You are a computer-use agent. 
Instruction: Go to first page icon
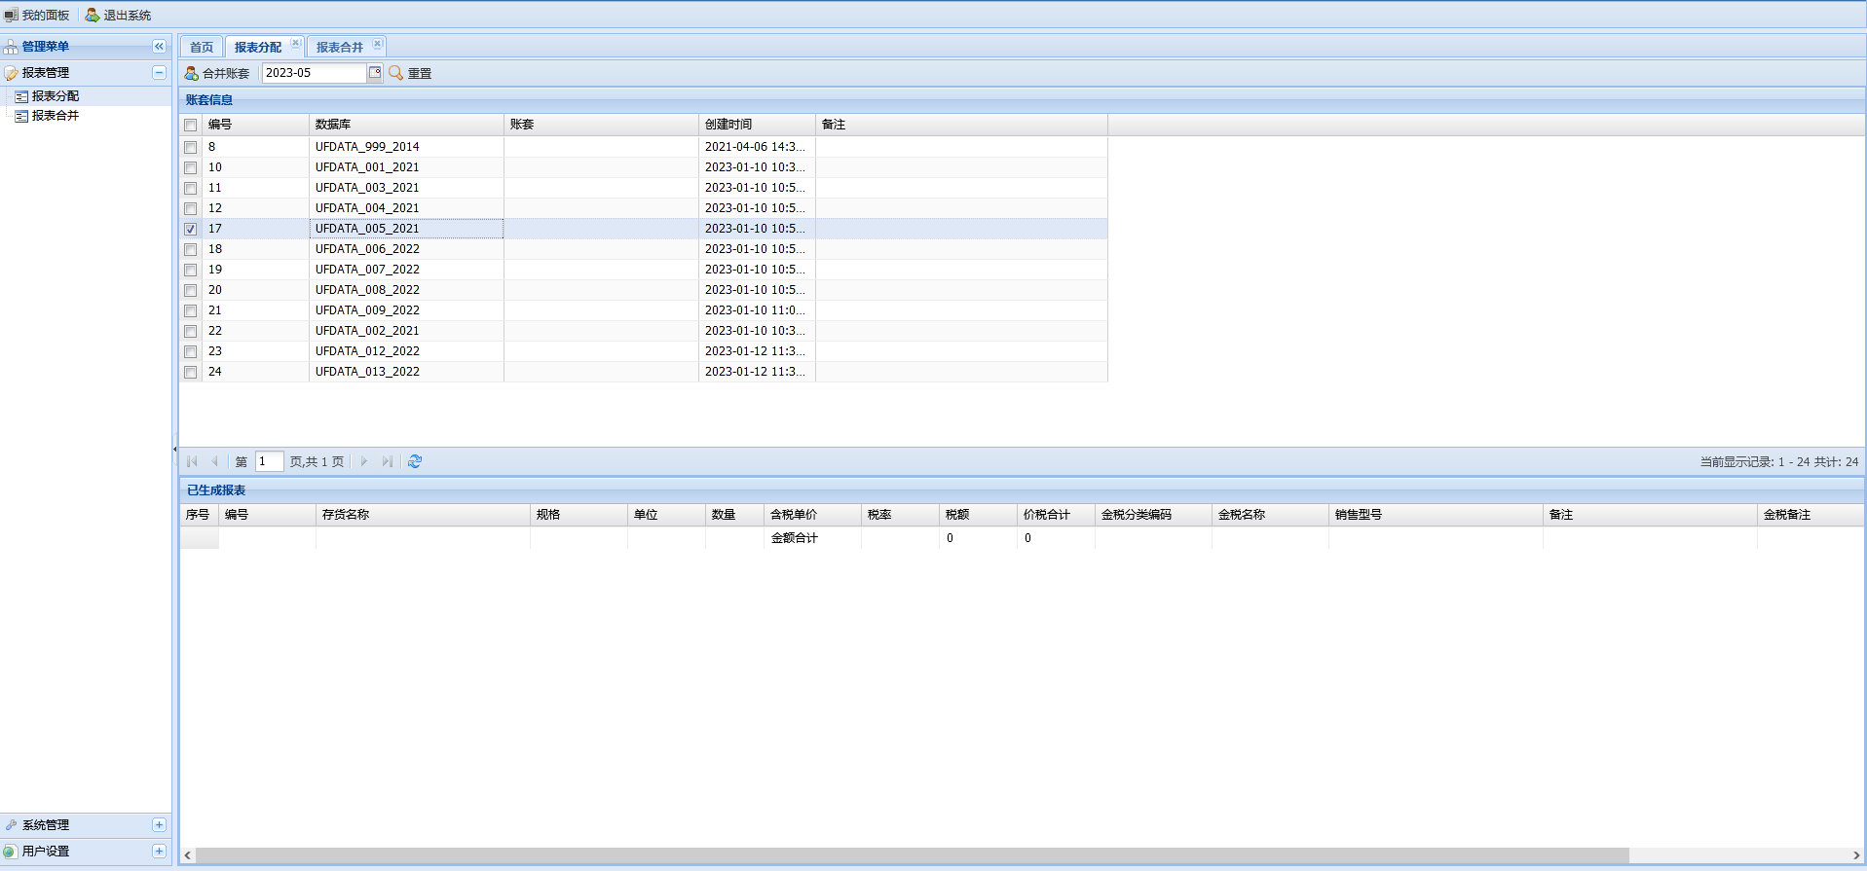(192, 461)
